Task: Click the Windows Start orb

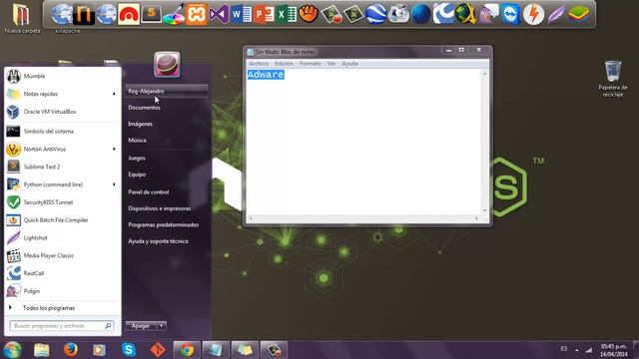Action: tap(12, 350)
